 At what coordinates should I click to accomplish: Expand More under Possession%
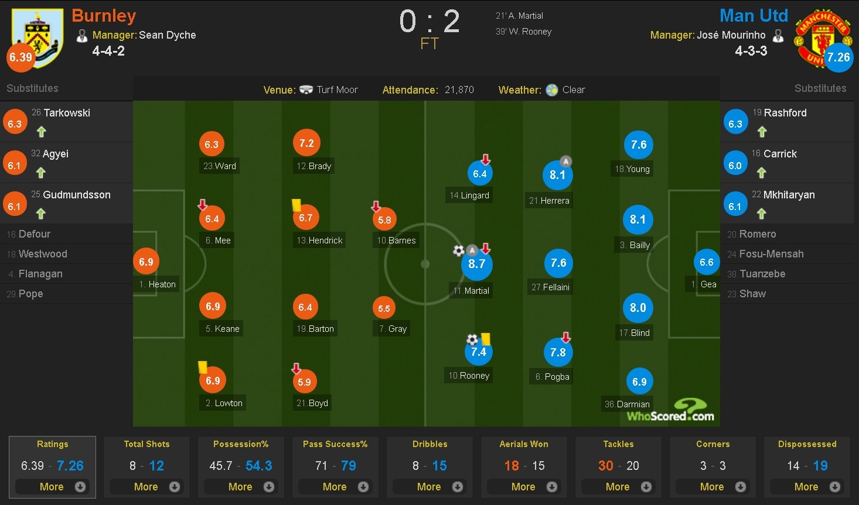(x=241, y=486)
